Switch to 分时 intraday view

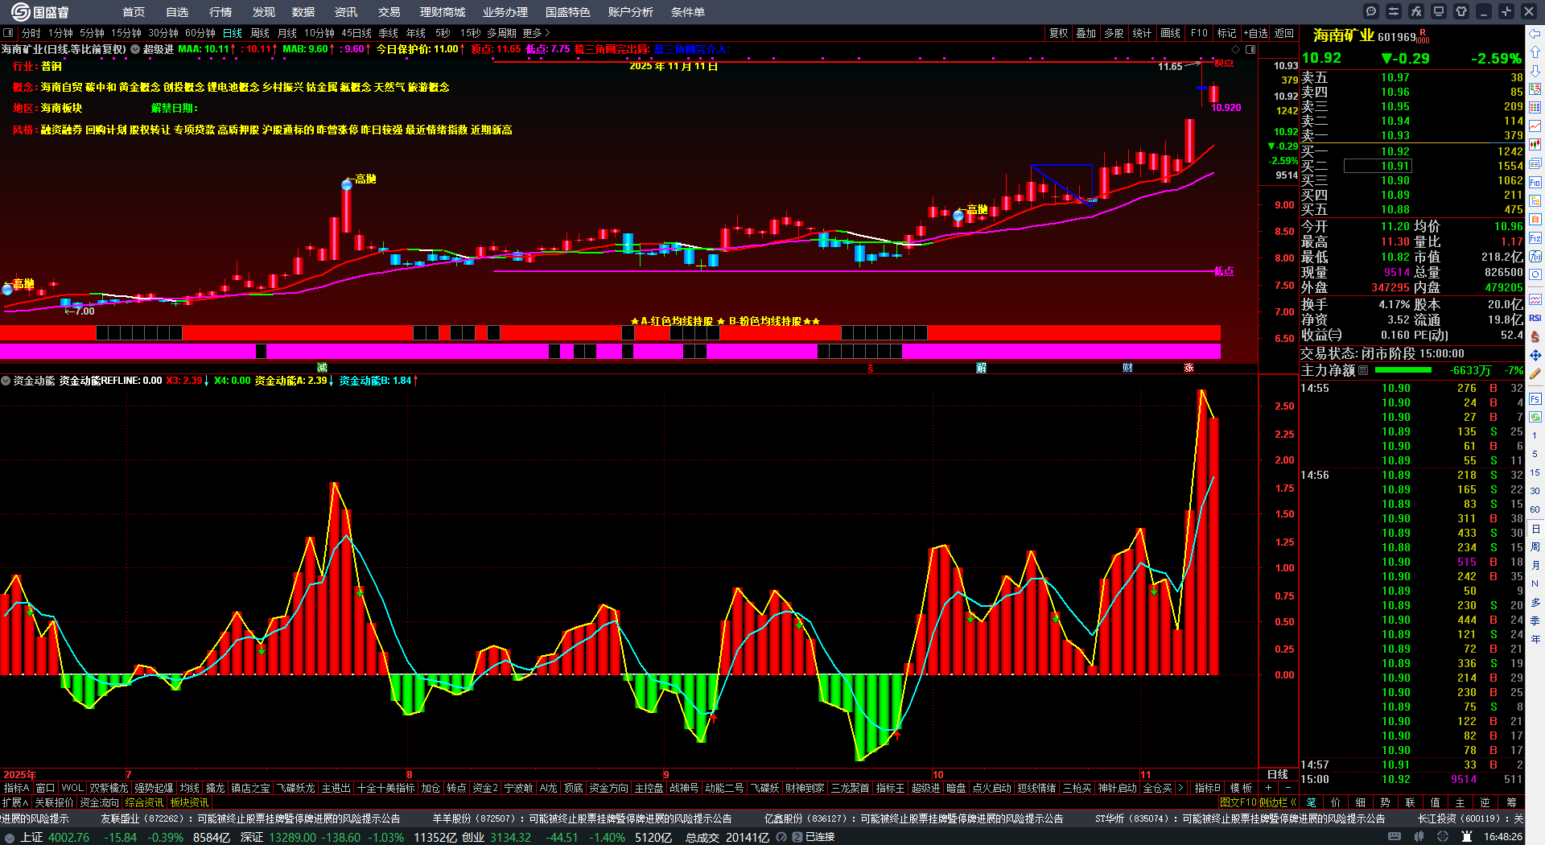tap(31, 33)
